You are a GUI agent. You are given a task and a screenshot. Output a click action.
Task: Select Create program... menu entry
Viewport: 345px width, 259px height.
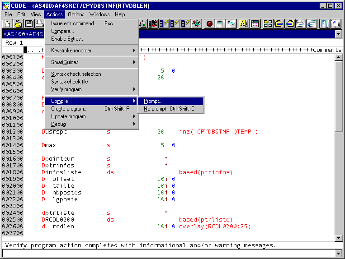point(69,109)
